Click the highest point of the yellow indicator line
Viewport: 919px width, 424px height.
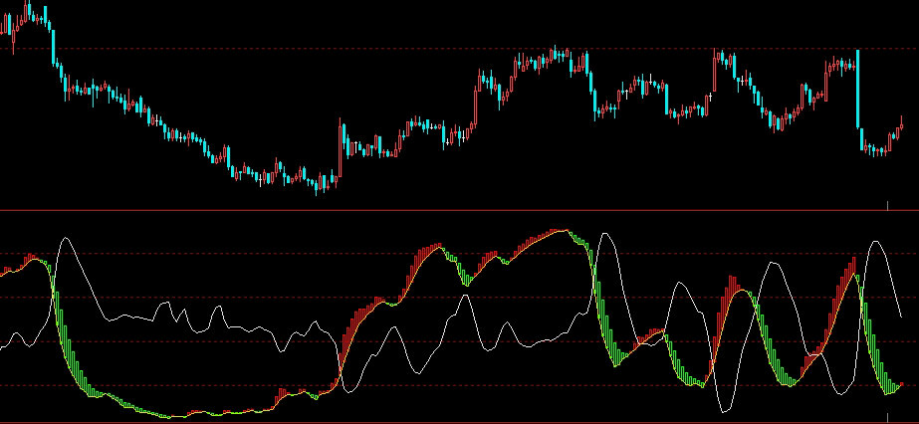(567, 230)
